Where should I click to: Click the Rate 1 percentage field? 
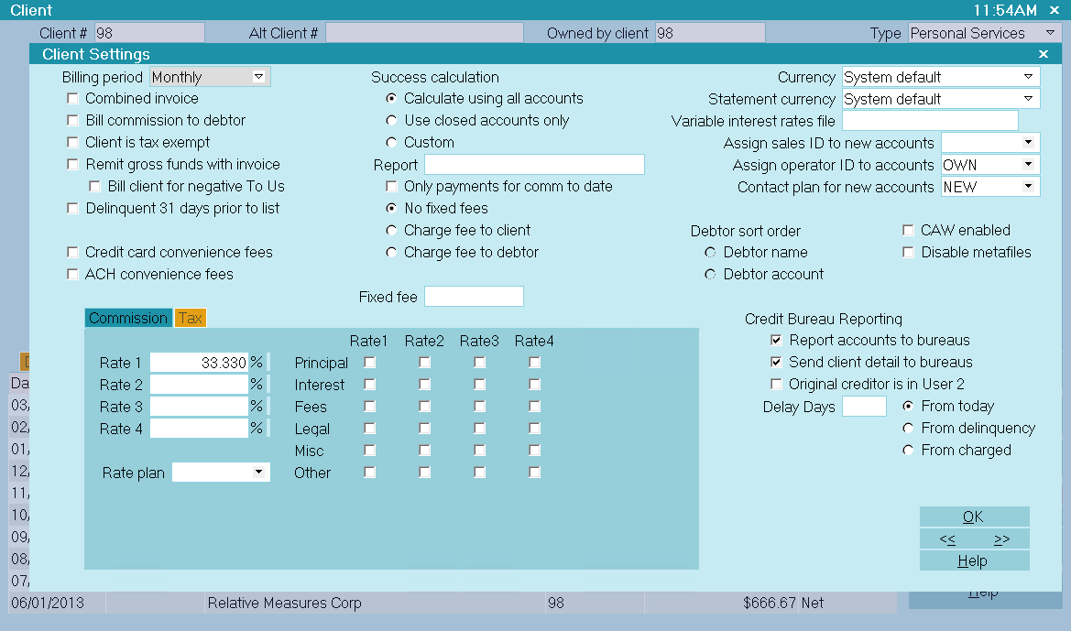click(199, 363)
